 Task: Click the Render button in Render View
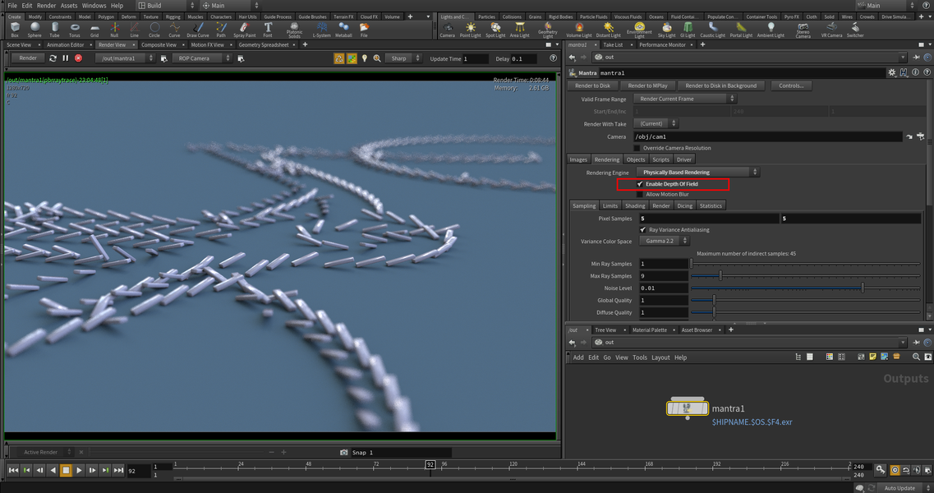pyautogui.click(x=28, y=58)
